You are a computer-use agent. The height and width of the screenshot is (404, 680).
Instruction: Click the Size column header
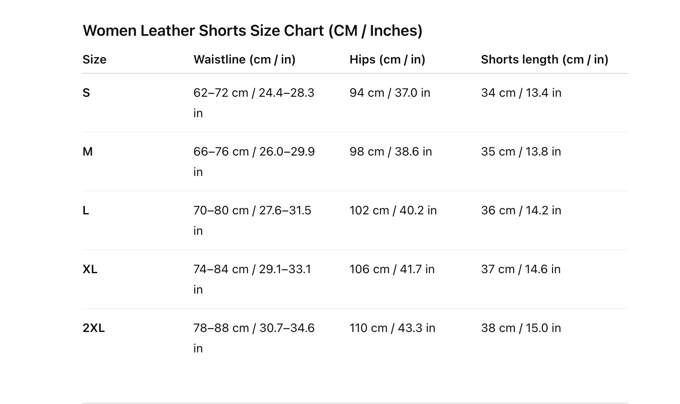pyautogui.click(x=94, y=59)
